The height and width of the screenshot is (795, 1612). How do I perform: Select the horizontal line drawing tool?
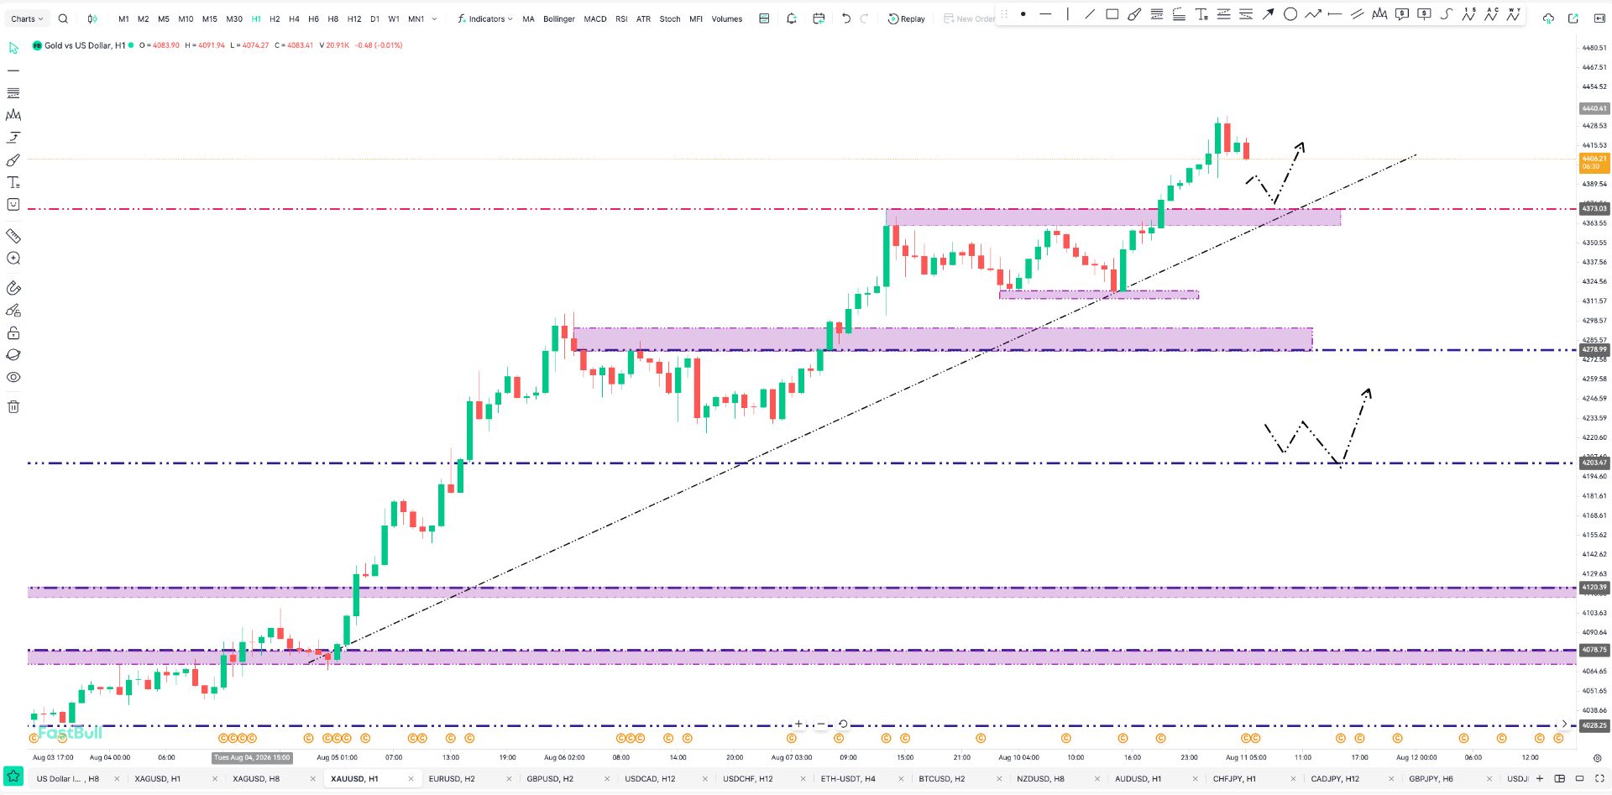tap(1045, 14)
